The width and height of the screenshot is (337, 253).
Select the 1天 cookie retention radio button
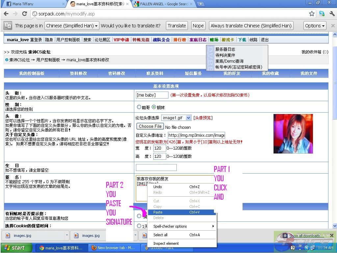pyautogui.click(x=139, y=226)
